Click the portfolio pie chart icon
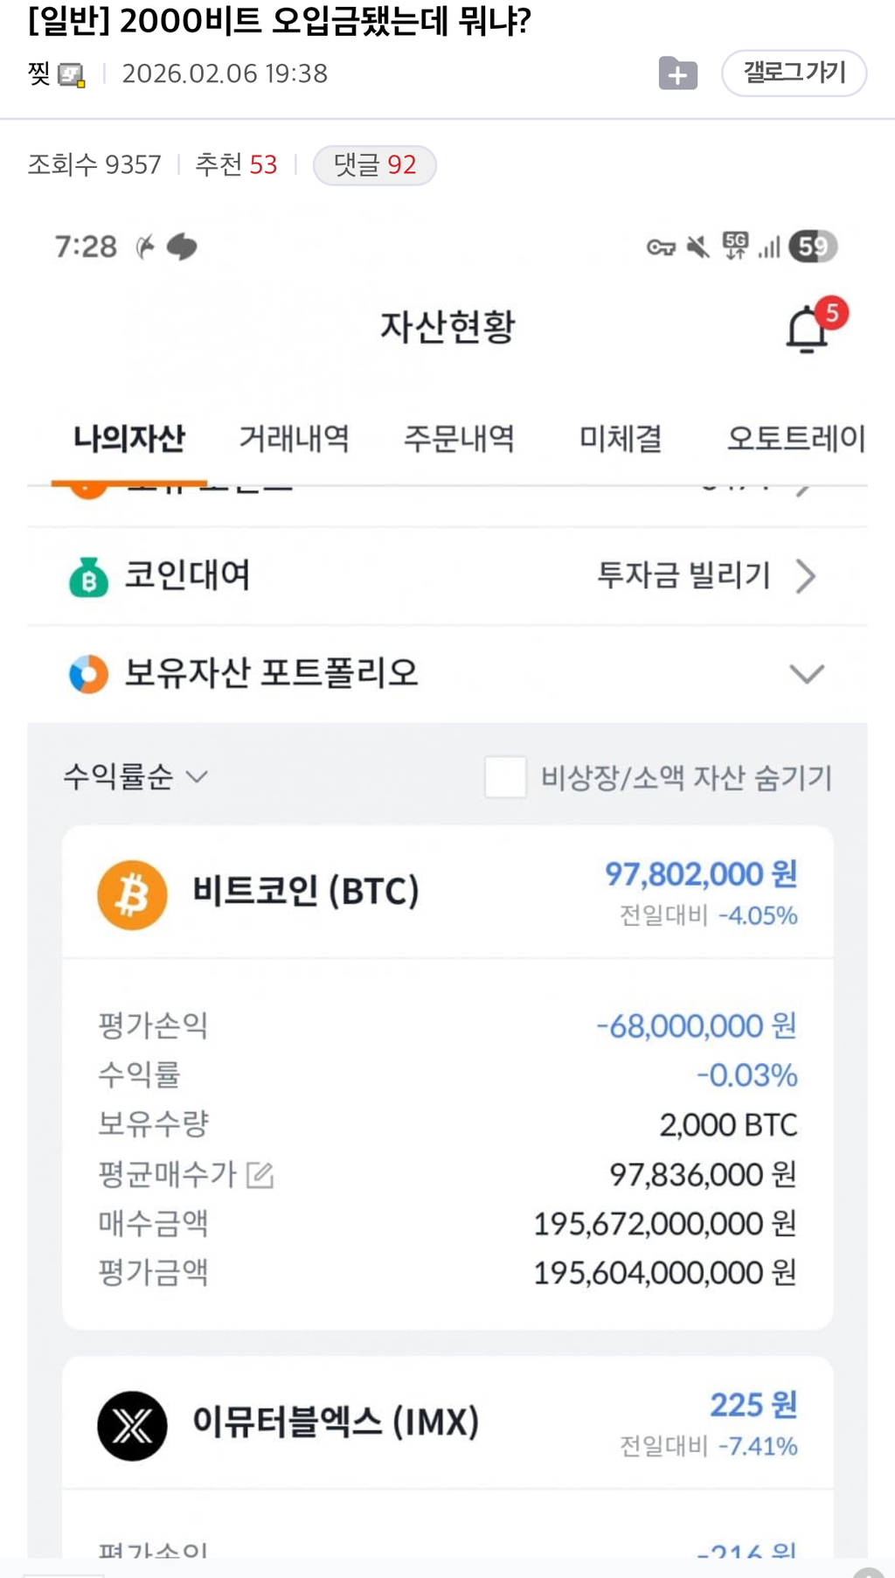 click(88, 674)
